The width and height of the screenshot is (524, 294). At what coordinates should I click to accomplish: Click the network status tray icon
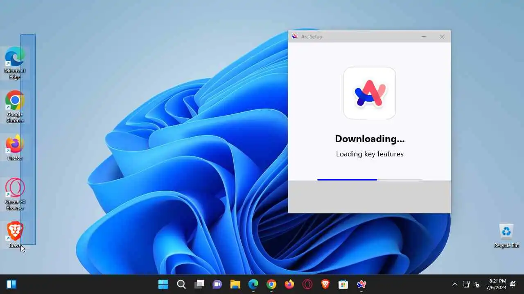(466, 285)
